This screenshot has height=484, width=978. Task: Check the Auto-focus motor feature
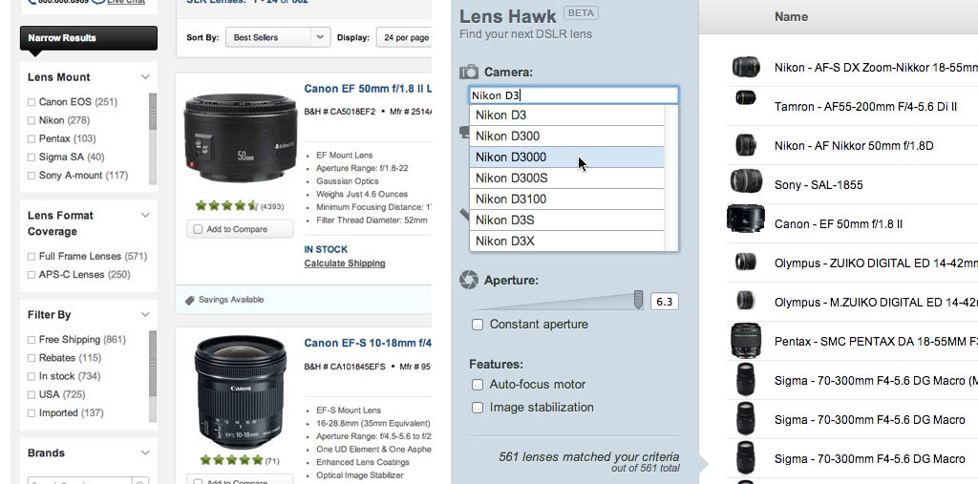click(478, 385)
